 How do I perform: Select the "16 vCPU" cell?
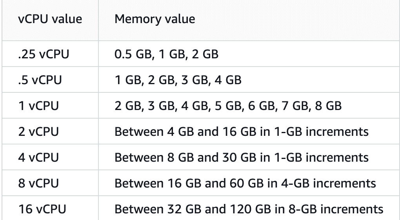point(42,209)
